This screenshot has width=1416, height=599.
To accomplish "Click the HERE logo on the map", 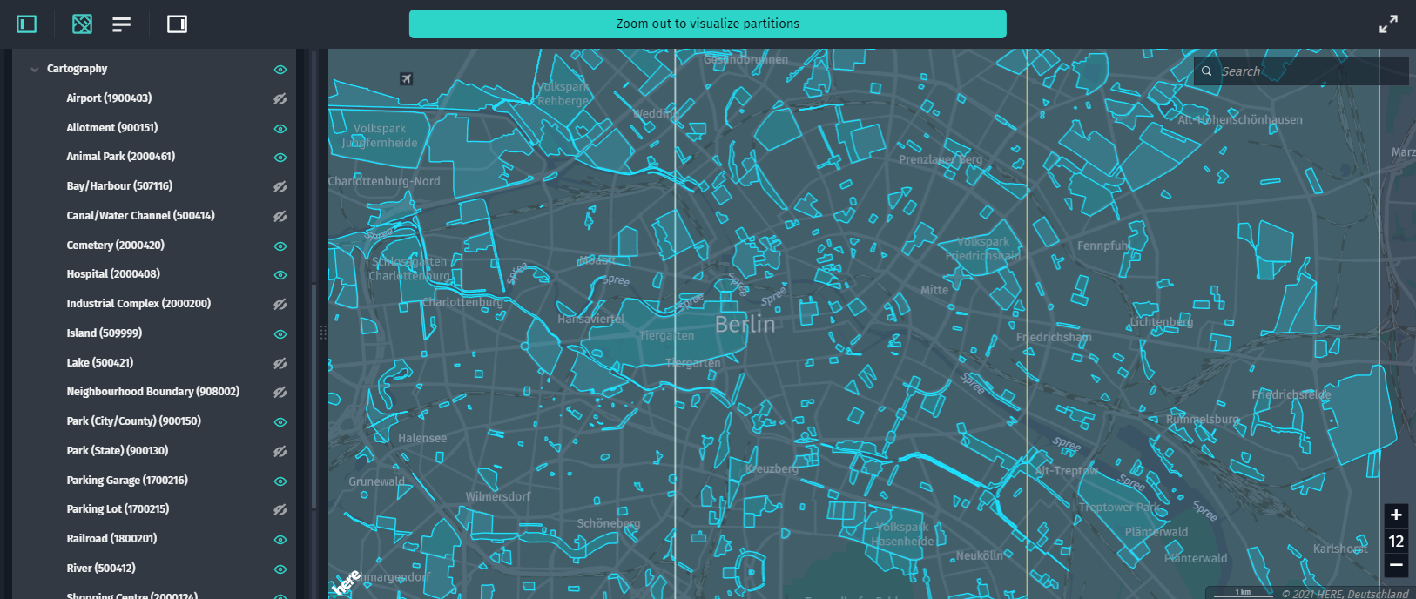I will pyautogui.click(x=347, y=582).
